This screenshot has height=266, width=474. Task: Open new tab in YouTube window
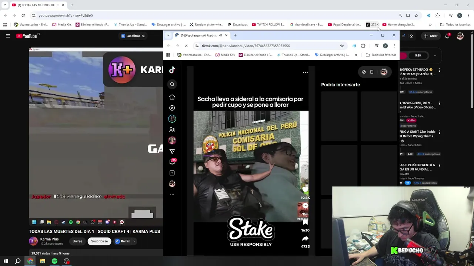click(72, 5)
